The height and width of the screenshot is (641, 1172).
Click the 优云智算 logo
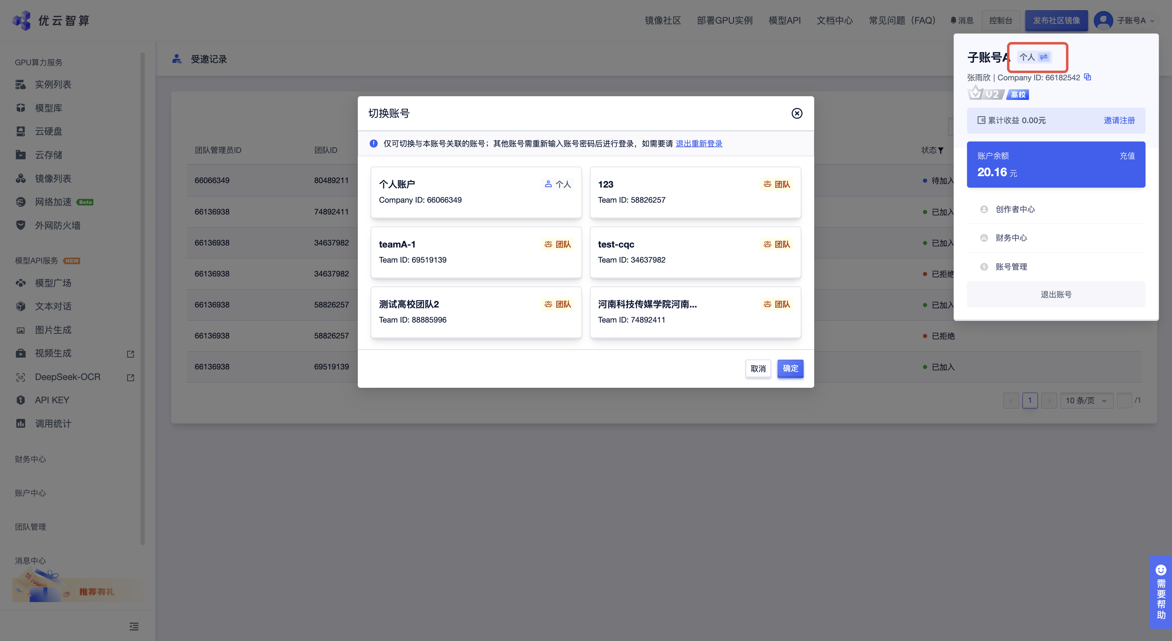click(x=51, y=20)
